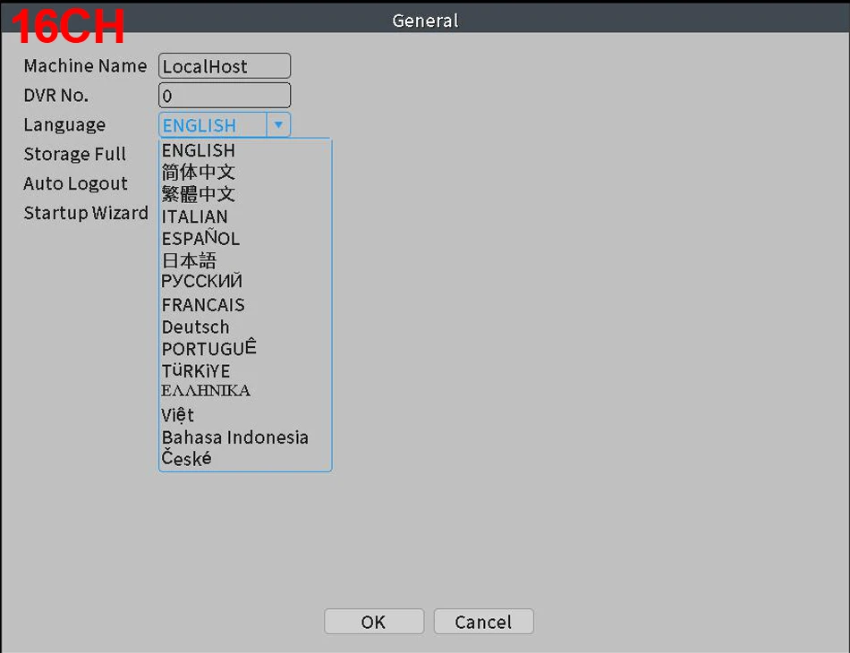Choose Việt from the language list
The height and width of the screenshot is (653, 850).
pos(178,415)
